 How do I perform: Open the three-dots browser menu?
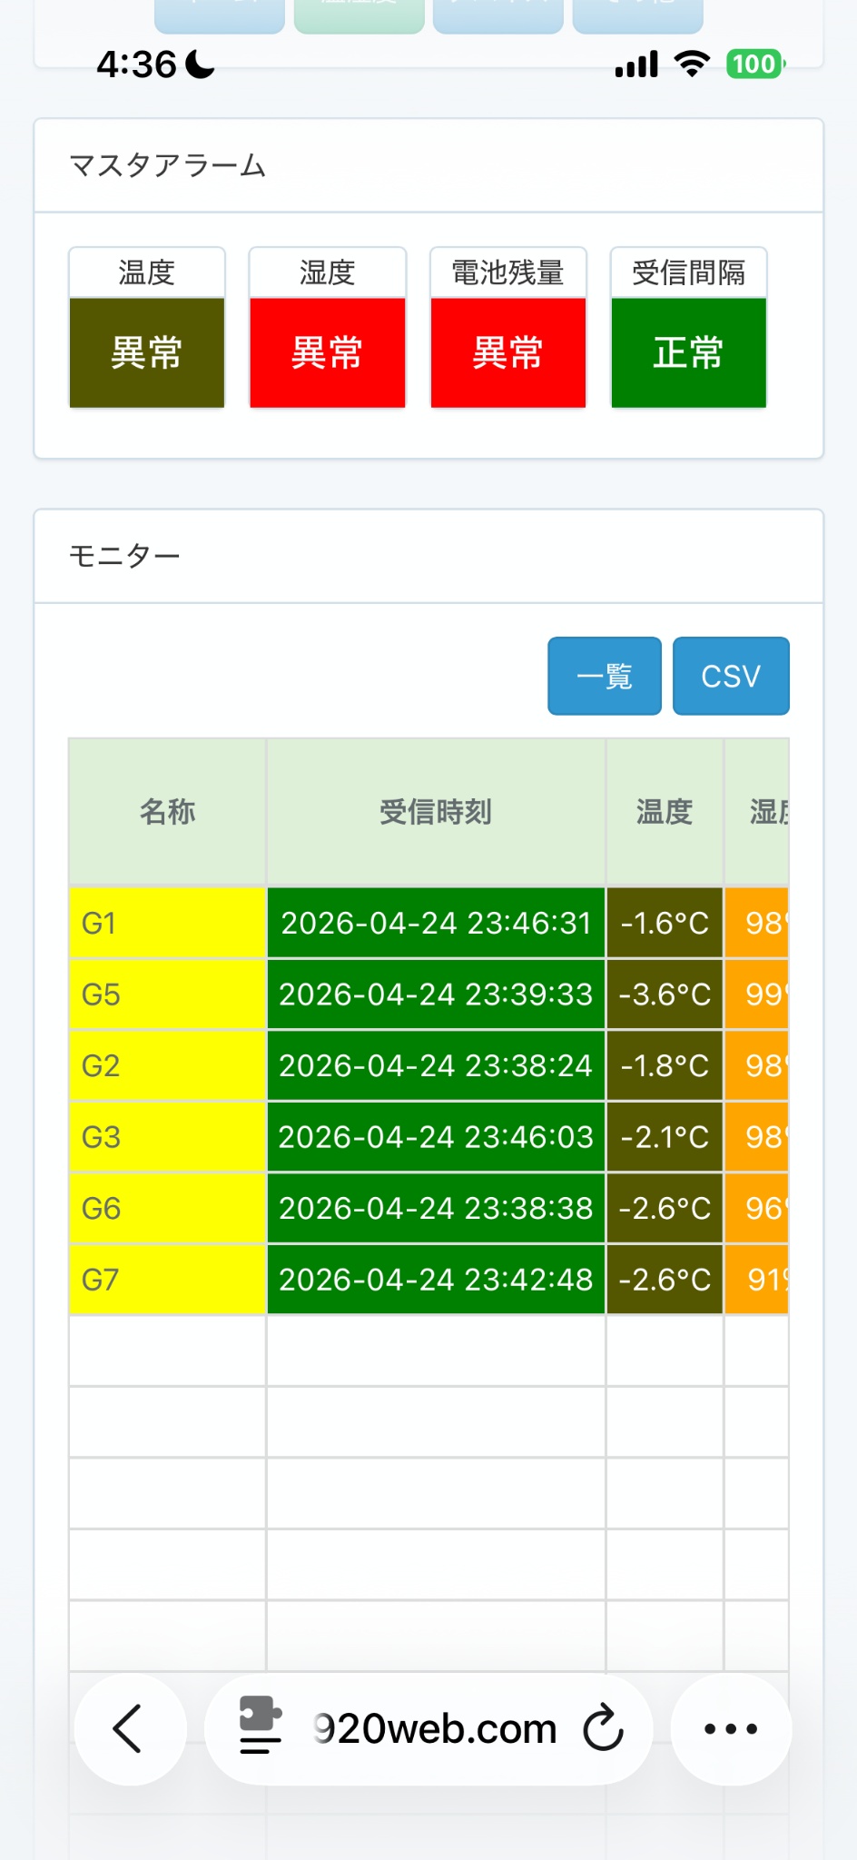(731, 1729)
